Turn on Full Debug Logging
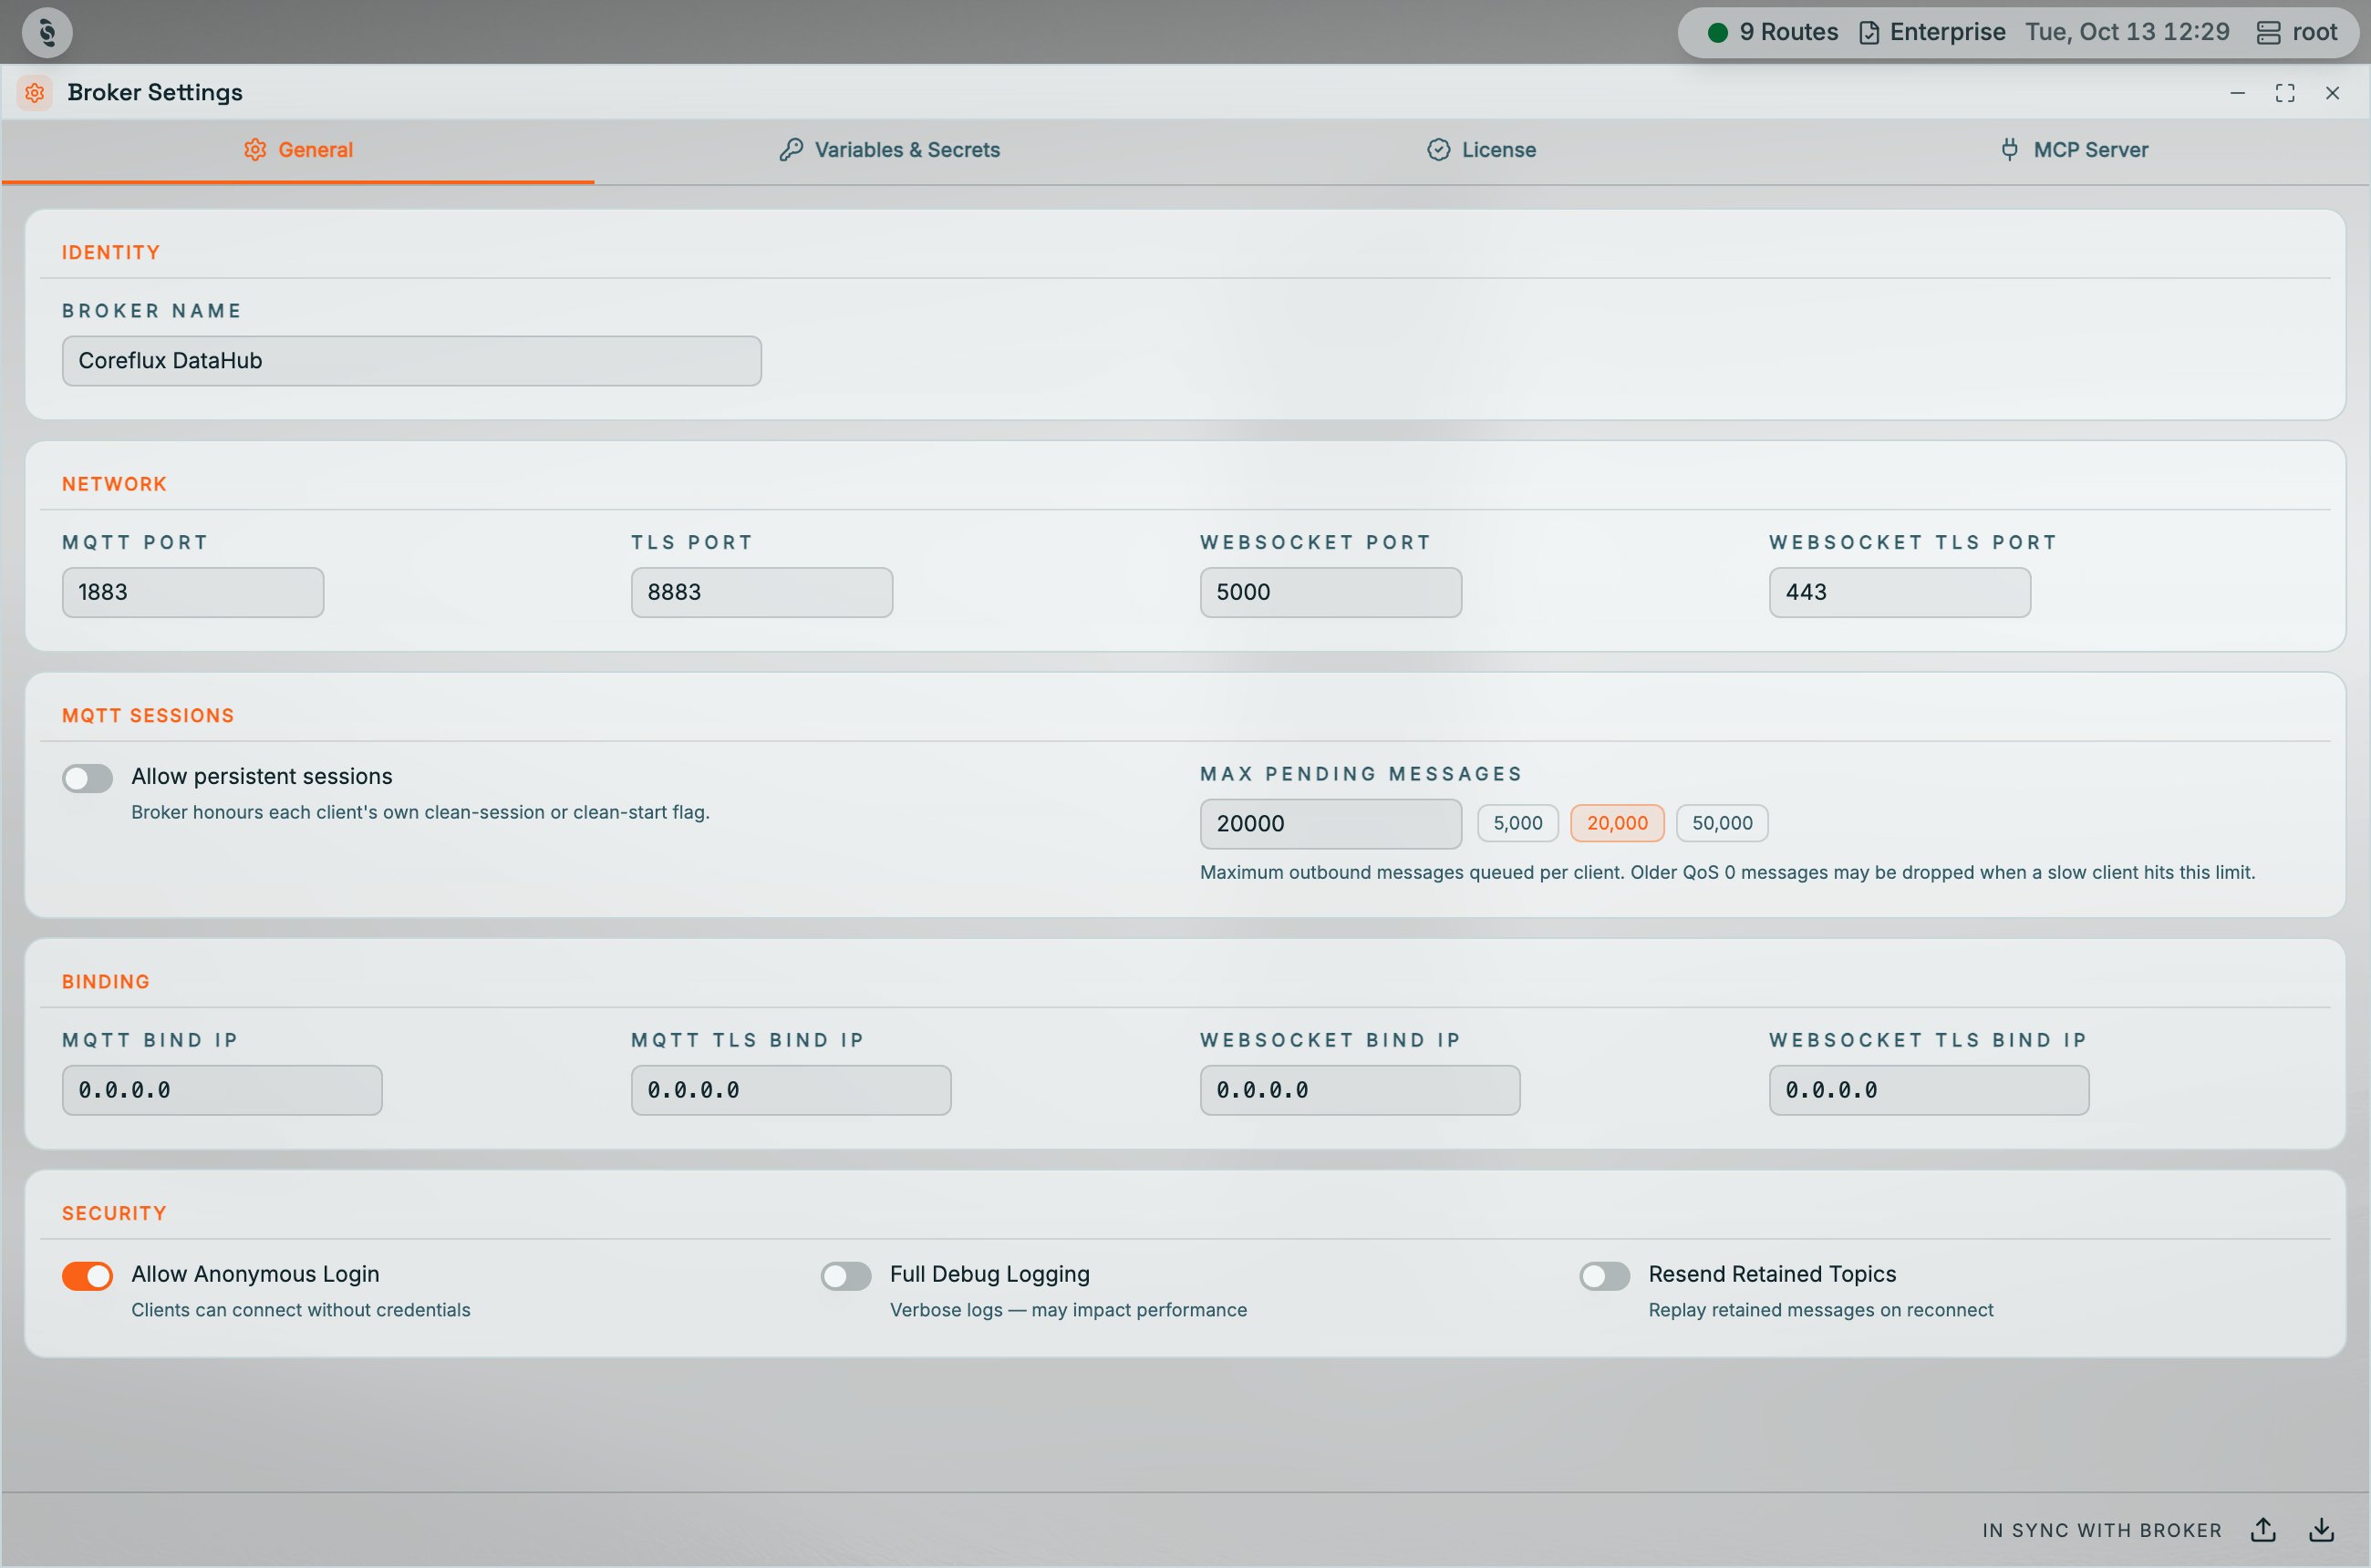Image resolution: width=2371 pixels, height=1568 pixels. coord(846,1276)
